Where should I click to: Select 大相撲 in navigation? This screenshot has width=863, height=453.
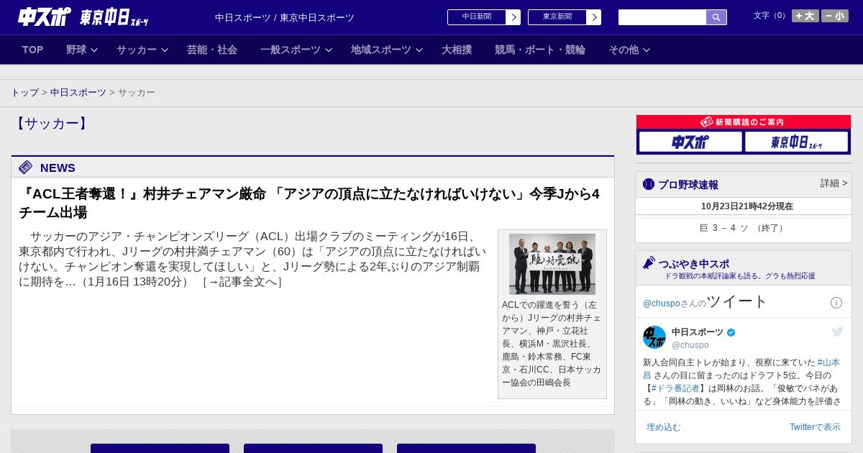457,50
